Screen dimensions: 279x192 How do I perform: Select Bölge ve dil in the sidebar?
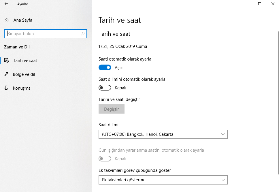24,74
